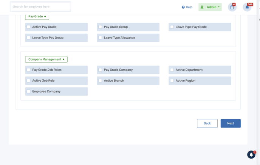The image size is (260, 165).
Task: Open the notifications bell with 746 badge
Action: click(247, 7)
